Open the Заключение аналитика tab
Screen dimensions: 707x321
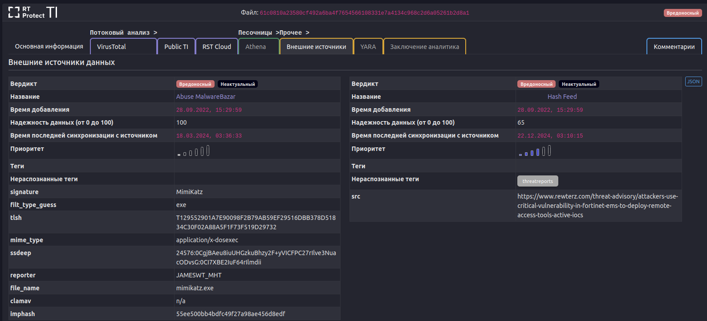425,47
